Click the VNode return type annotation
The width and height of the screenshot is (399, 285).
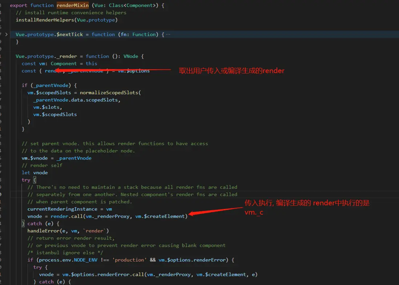[131, 56]
